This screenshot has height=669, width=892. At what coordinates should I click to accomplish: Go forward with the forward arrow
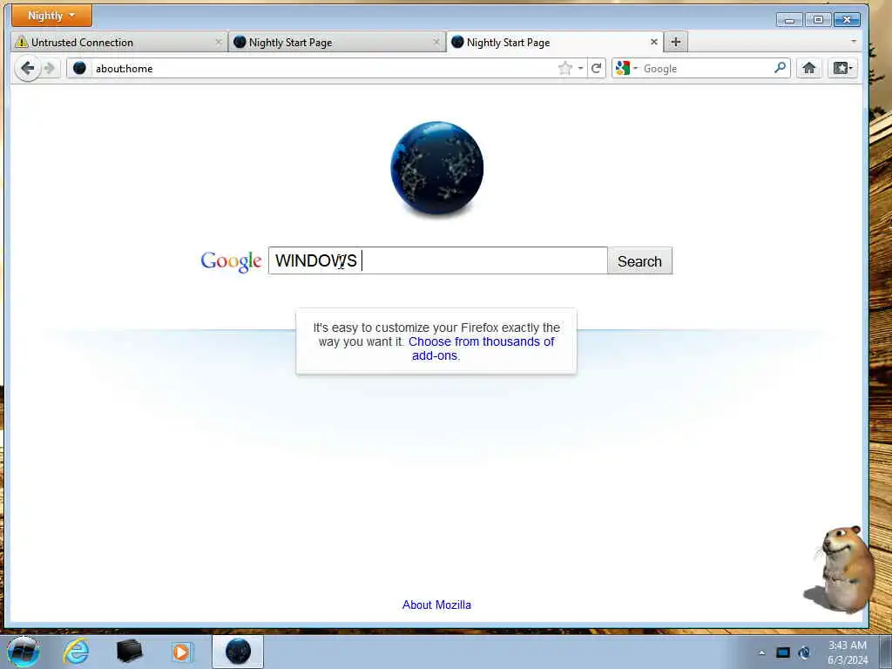pos(50,68)
